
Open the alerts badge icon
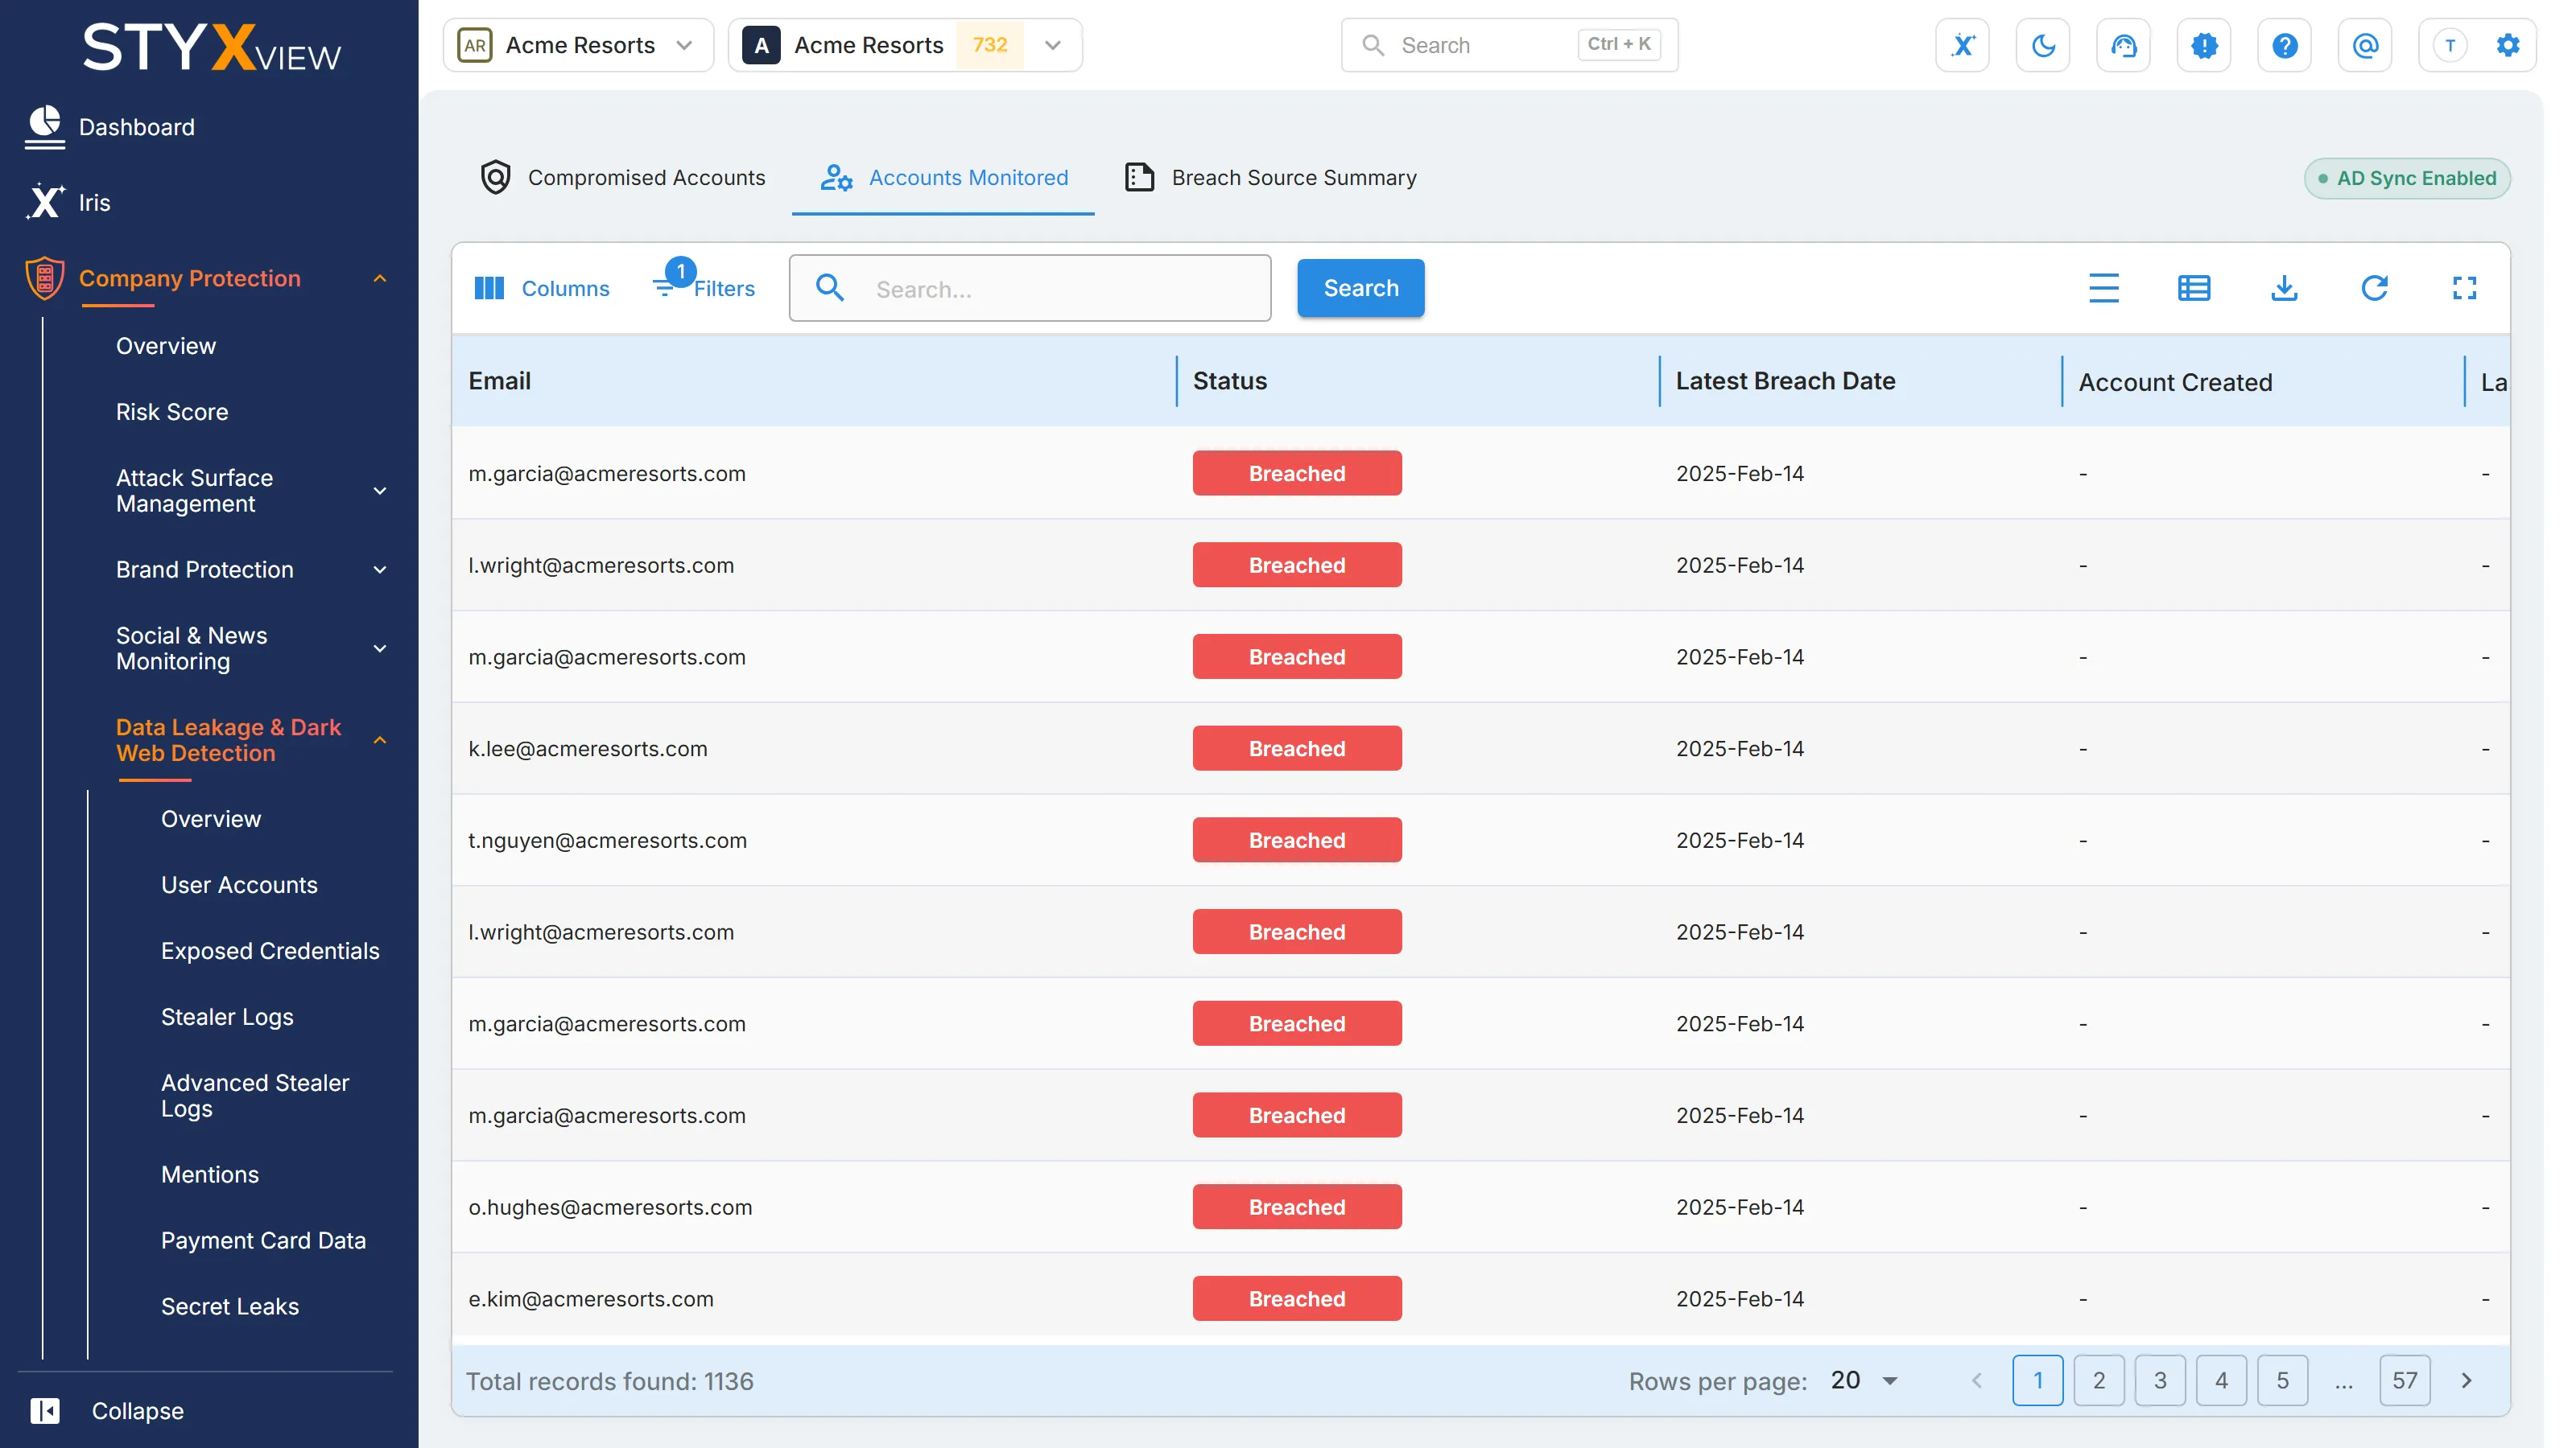click(2204, 45)
